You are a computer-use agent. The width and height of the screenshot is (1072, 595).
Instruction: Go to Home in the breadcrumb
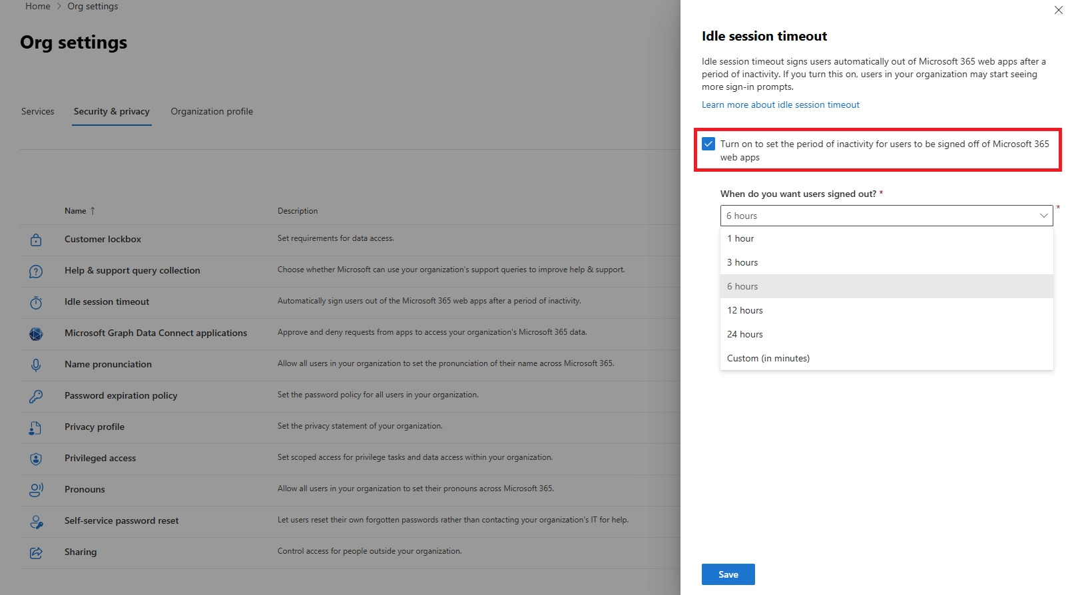(37, 6)
